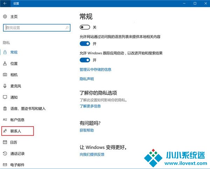The height and width of the screenshot is (169, 210).
Task: Select the lock icon for 常规
Action: click(x=5, y=52)
